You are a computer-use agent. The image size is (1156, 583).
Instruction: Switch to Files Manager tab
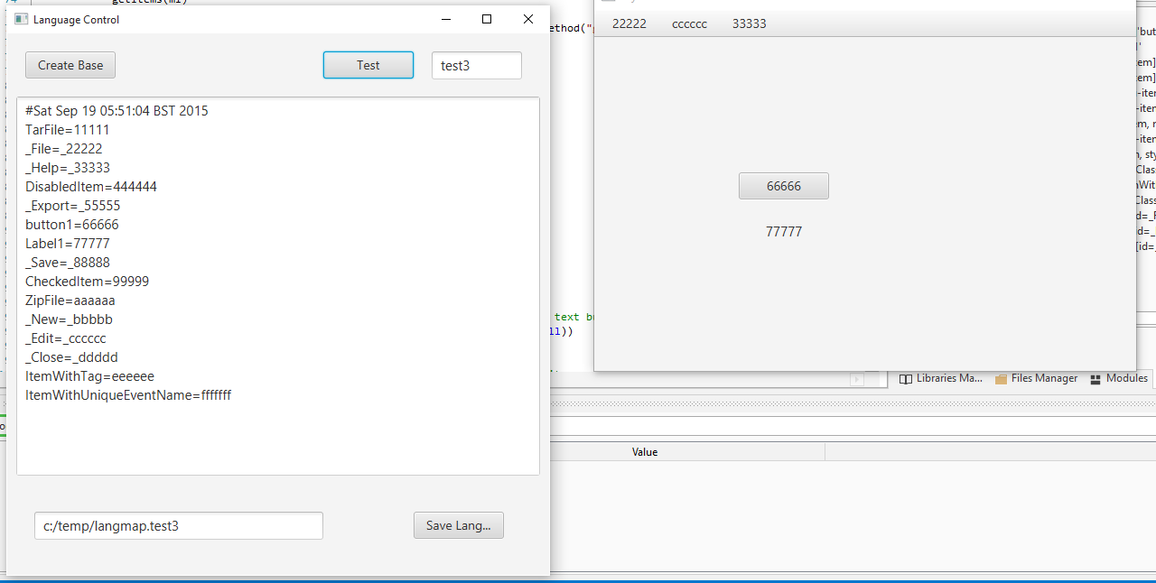click(x=1036, y=378)
